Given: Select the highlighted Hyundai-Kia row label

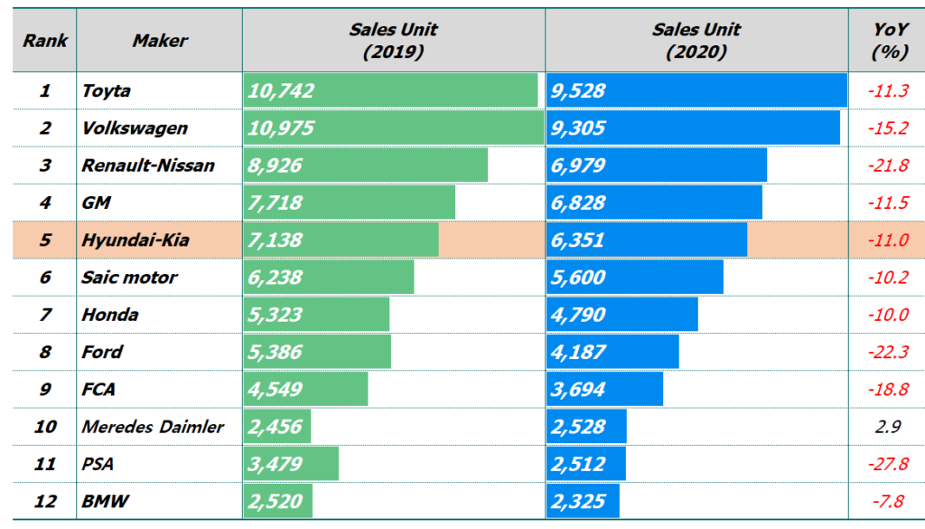Looking at the screenshot, I should pos(135,241).
